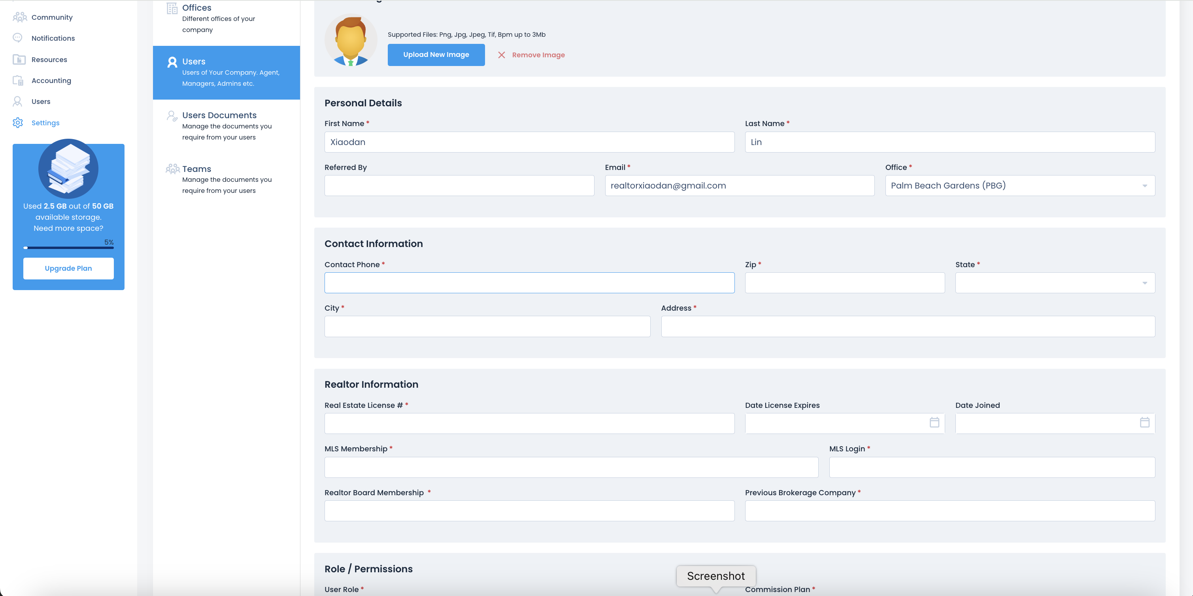Click the Referred By field
The height and width of the screenshot is (596, 1193).
pyautogui.click(x=459, y=186)
